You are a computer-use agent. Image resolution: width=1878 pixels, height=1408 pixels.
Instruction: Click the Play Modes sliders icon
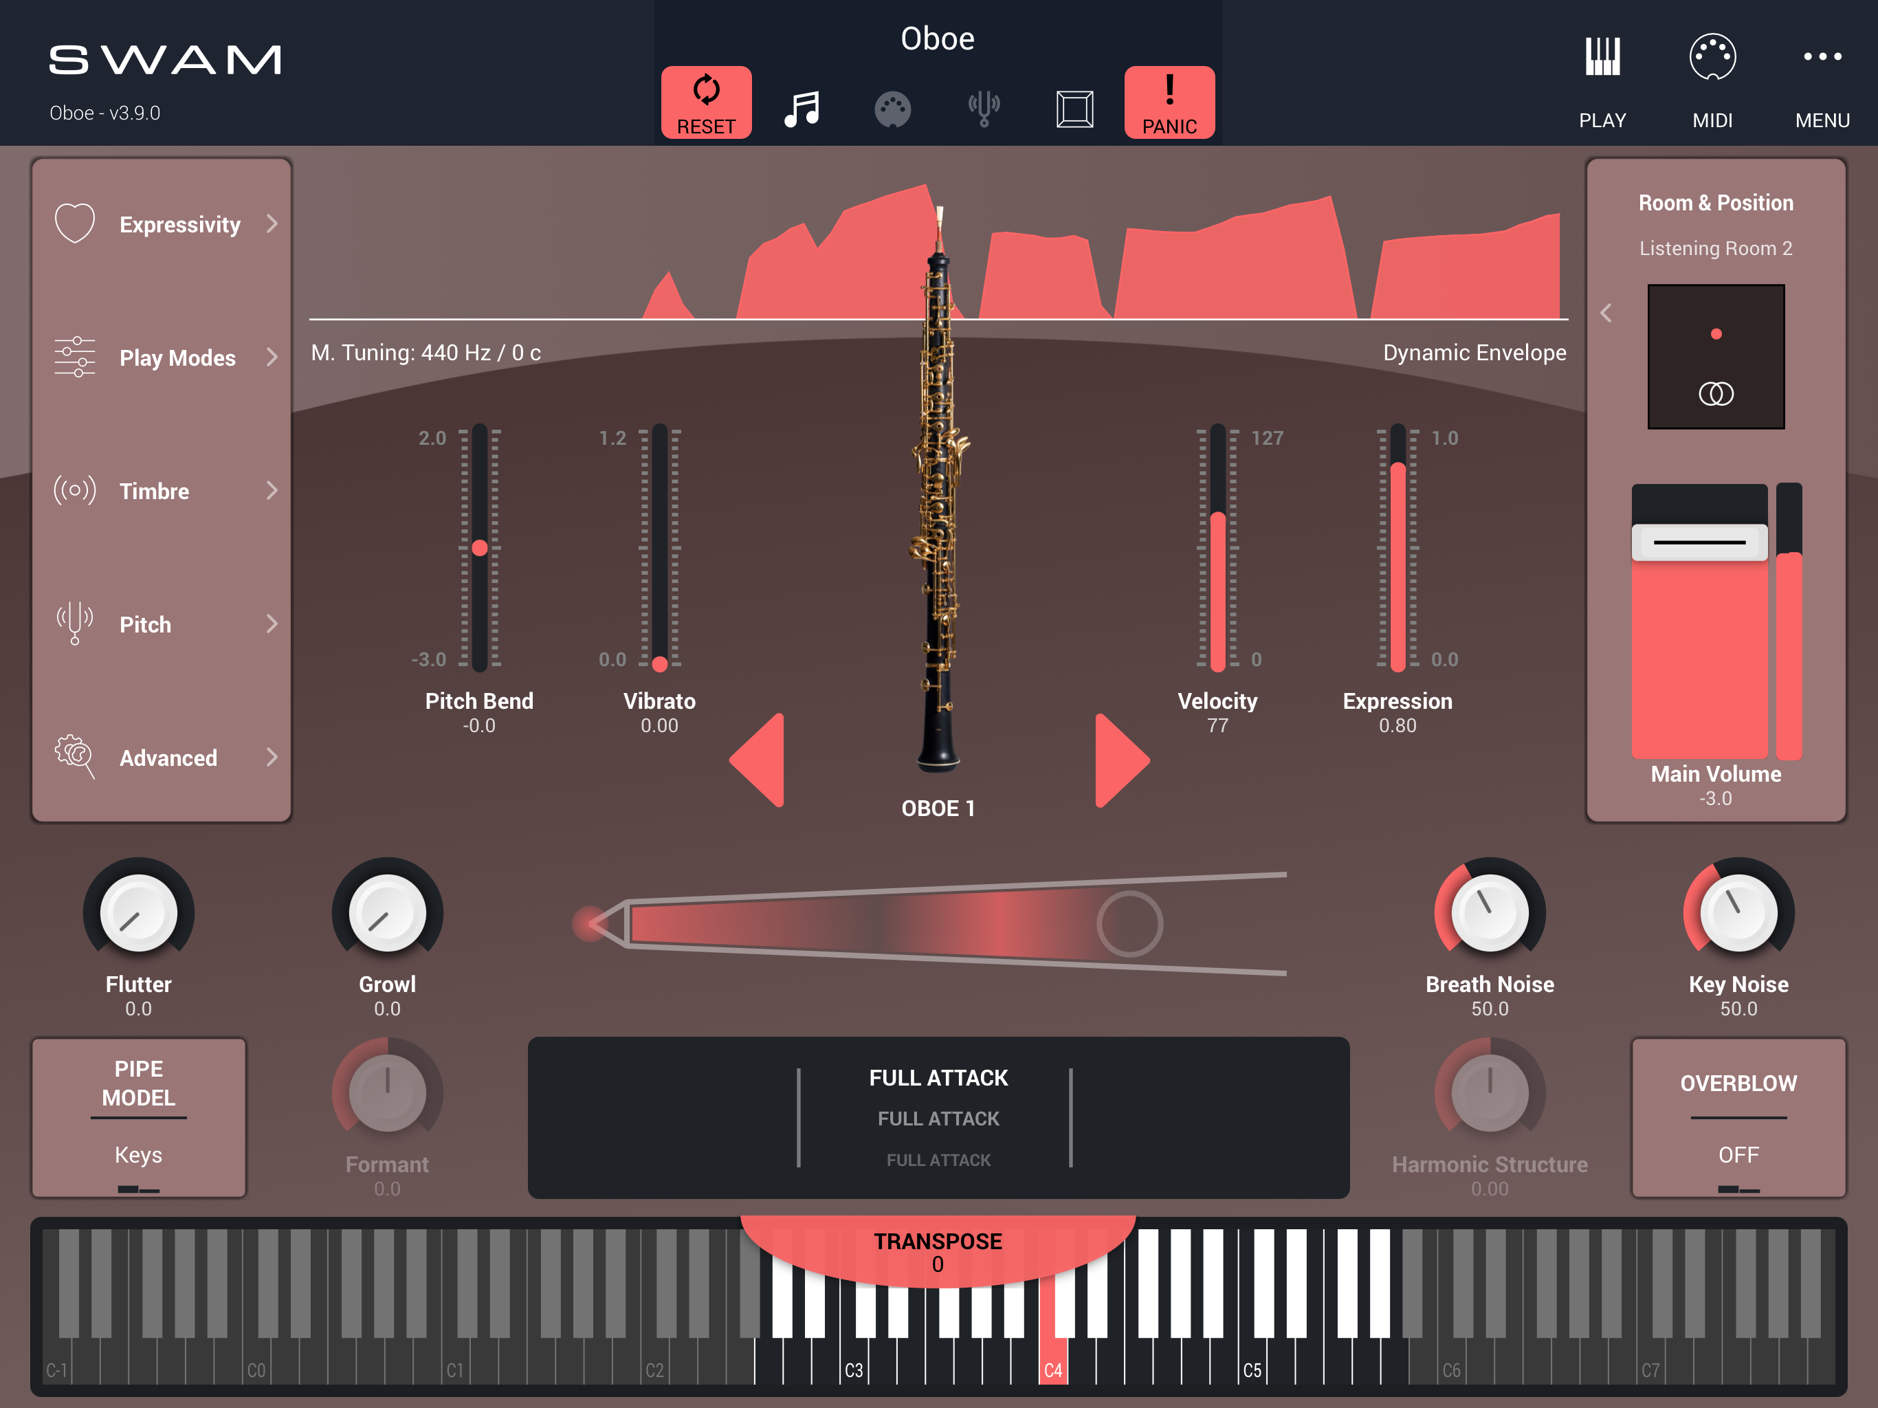[x=75, y=357]
